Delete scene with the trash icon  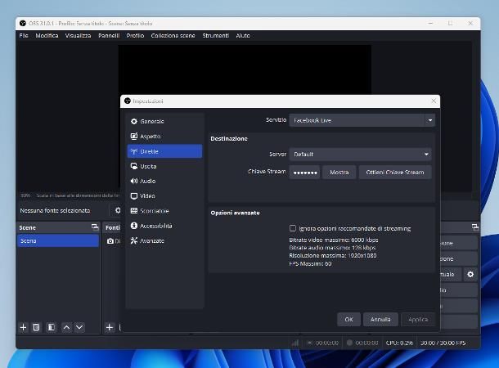point(36,327)
